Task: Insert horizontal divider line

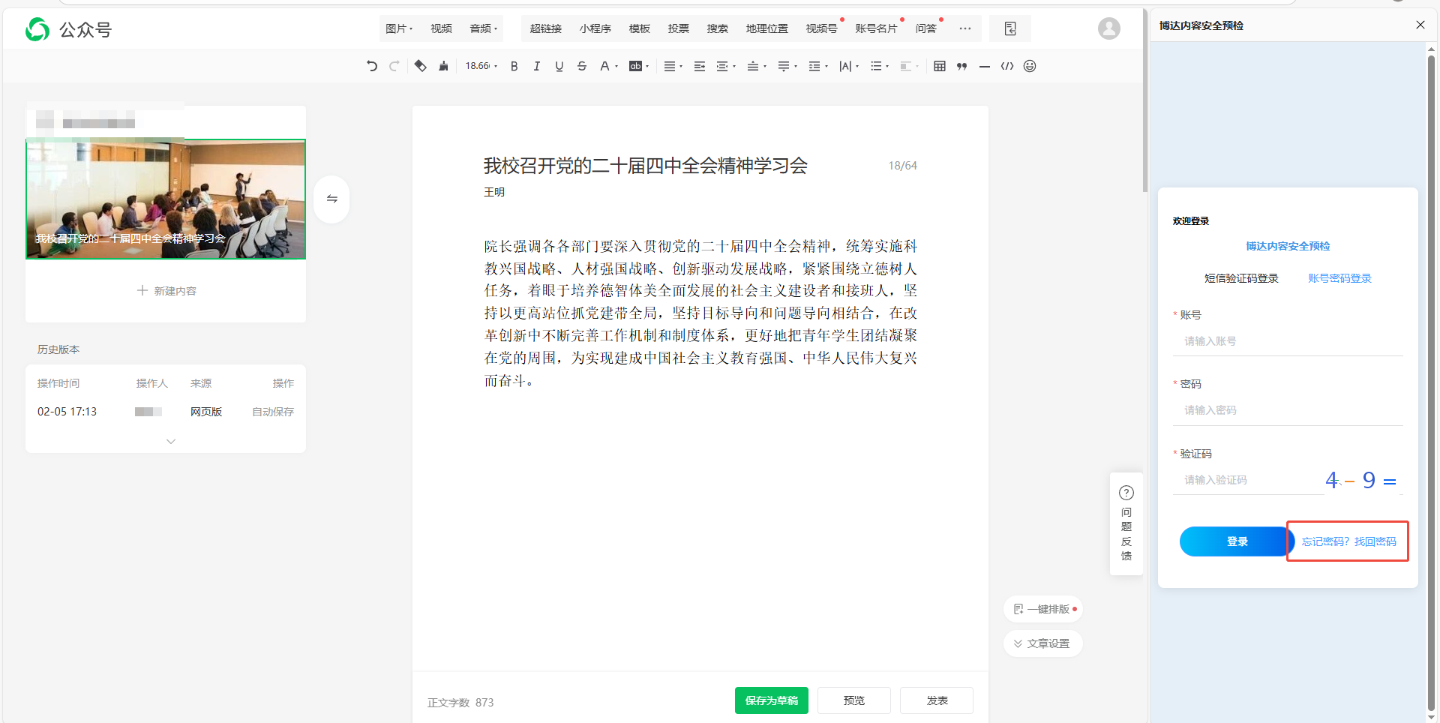Action: 984,66
